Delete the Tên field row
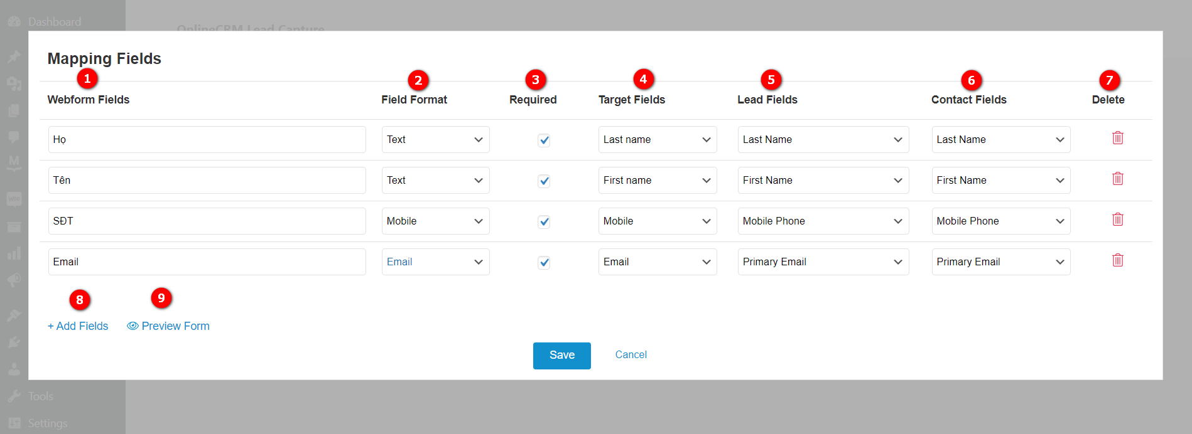 (1117, 179)
